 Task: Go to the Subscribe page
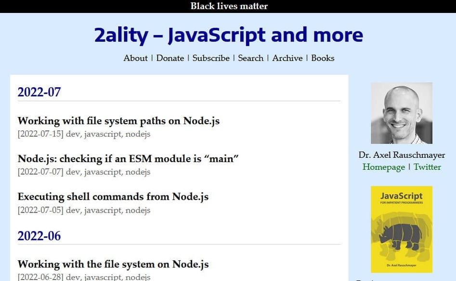(211, 58)
